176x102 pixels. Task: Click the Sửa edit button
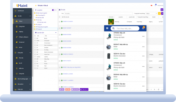62,90
